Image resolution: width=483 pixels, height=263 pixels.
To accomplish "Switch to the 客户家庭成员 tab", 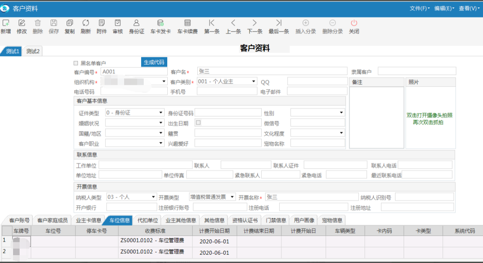I will point(52,220).
